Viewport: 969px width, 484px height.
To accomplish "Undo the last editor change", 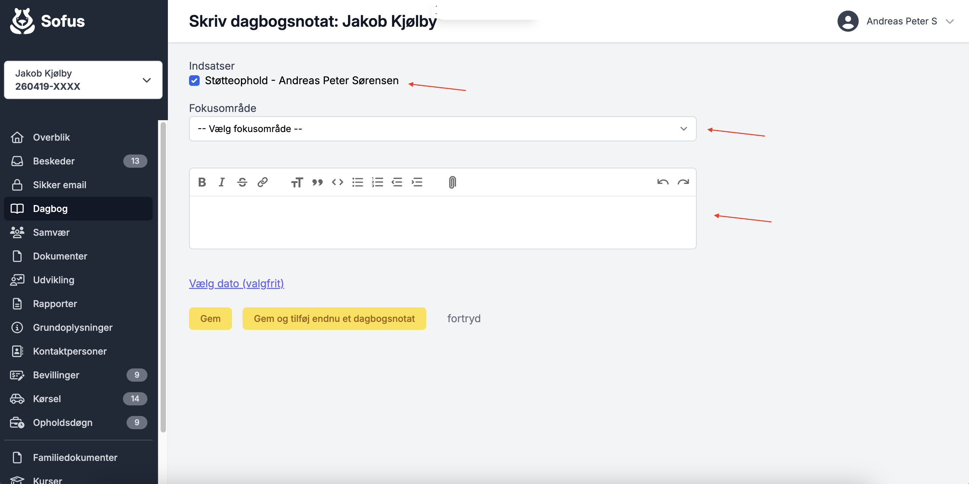I will pyautogui.click(x=663, y=182).
